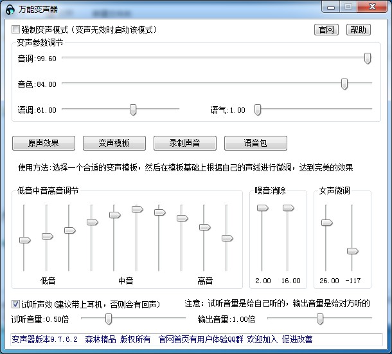Click the 女声微调 slider showing -117
Viewport: 392px width, 354px height.
click(352, 250)
